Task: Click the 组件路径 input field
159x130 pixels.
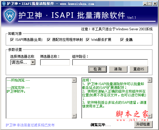Action: pos(110,62)
